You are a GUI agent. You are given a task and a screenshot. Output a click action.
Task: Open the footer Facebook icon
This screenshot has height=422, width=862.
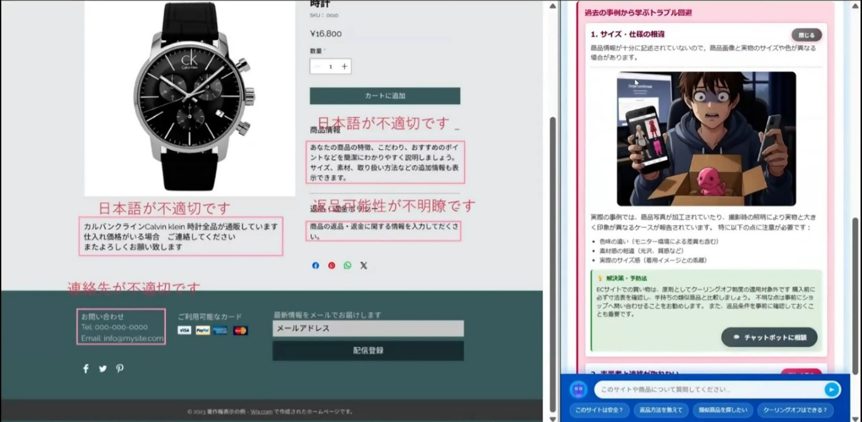[x=86, y=369]
